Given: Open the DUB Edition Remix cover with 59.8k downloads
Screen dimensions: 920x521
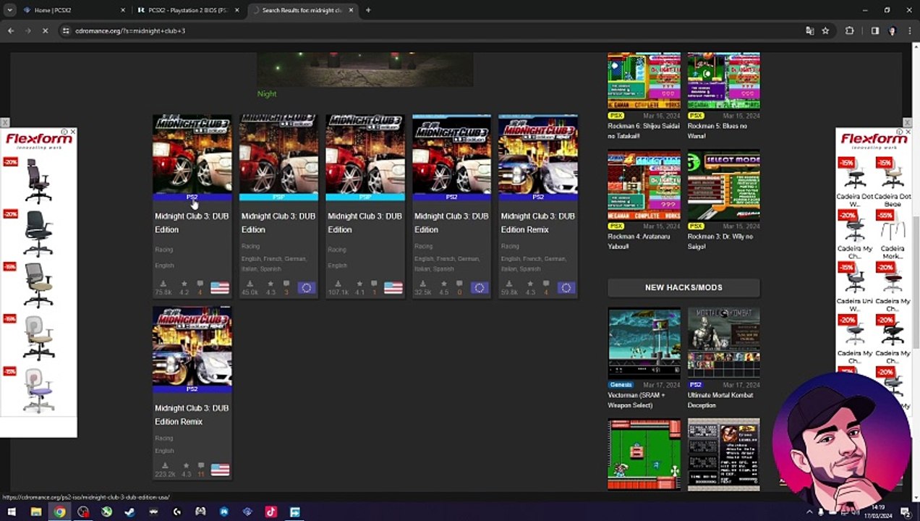Looking at the screenshot, I should tap(538, 156).
